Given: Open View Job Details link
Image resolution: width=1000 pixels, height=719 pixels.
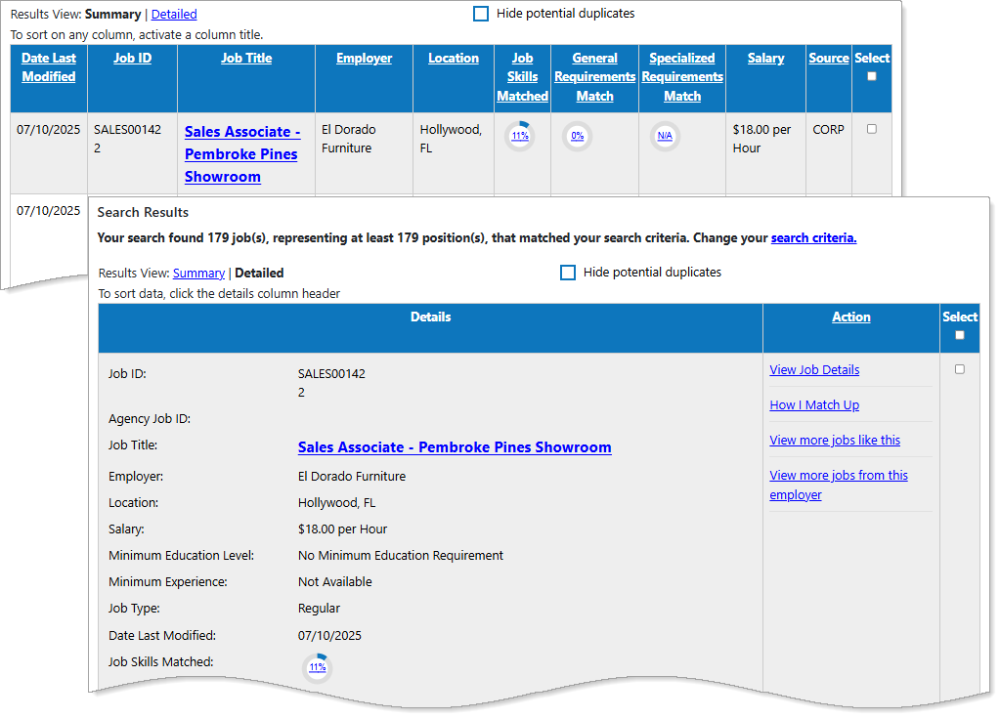Looking at the screenshot, I should click(x=814, y=370).
